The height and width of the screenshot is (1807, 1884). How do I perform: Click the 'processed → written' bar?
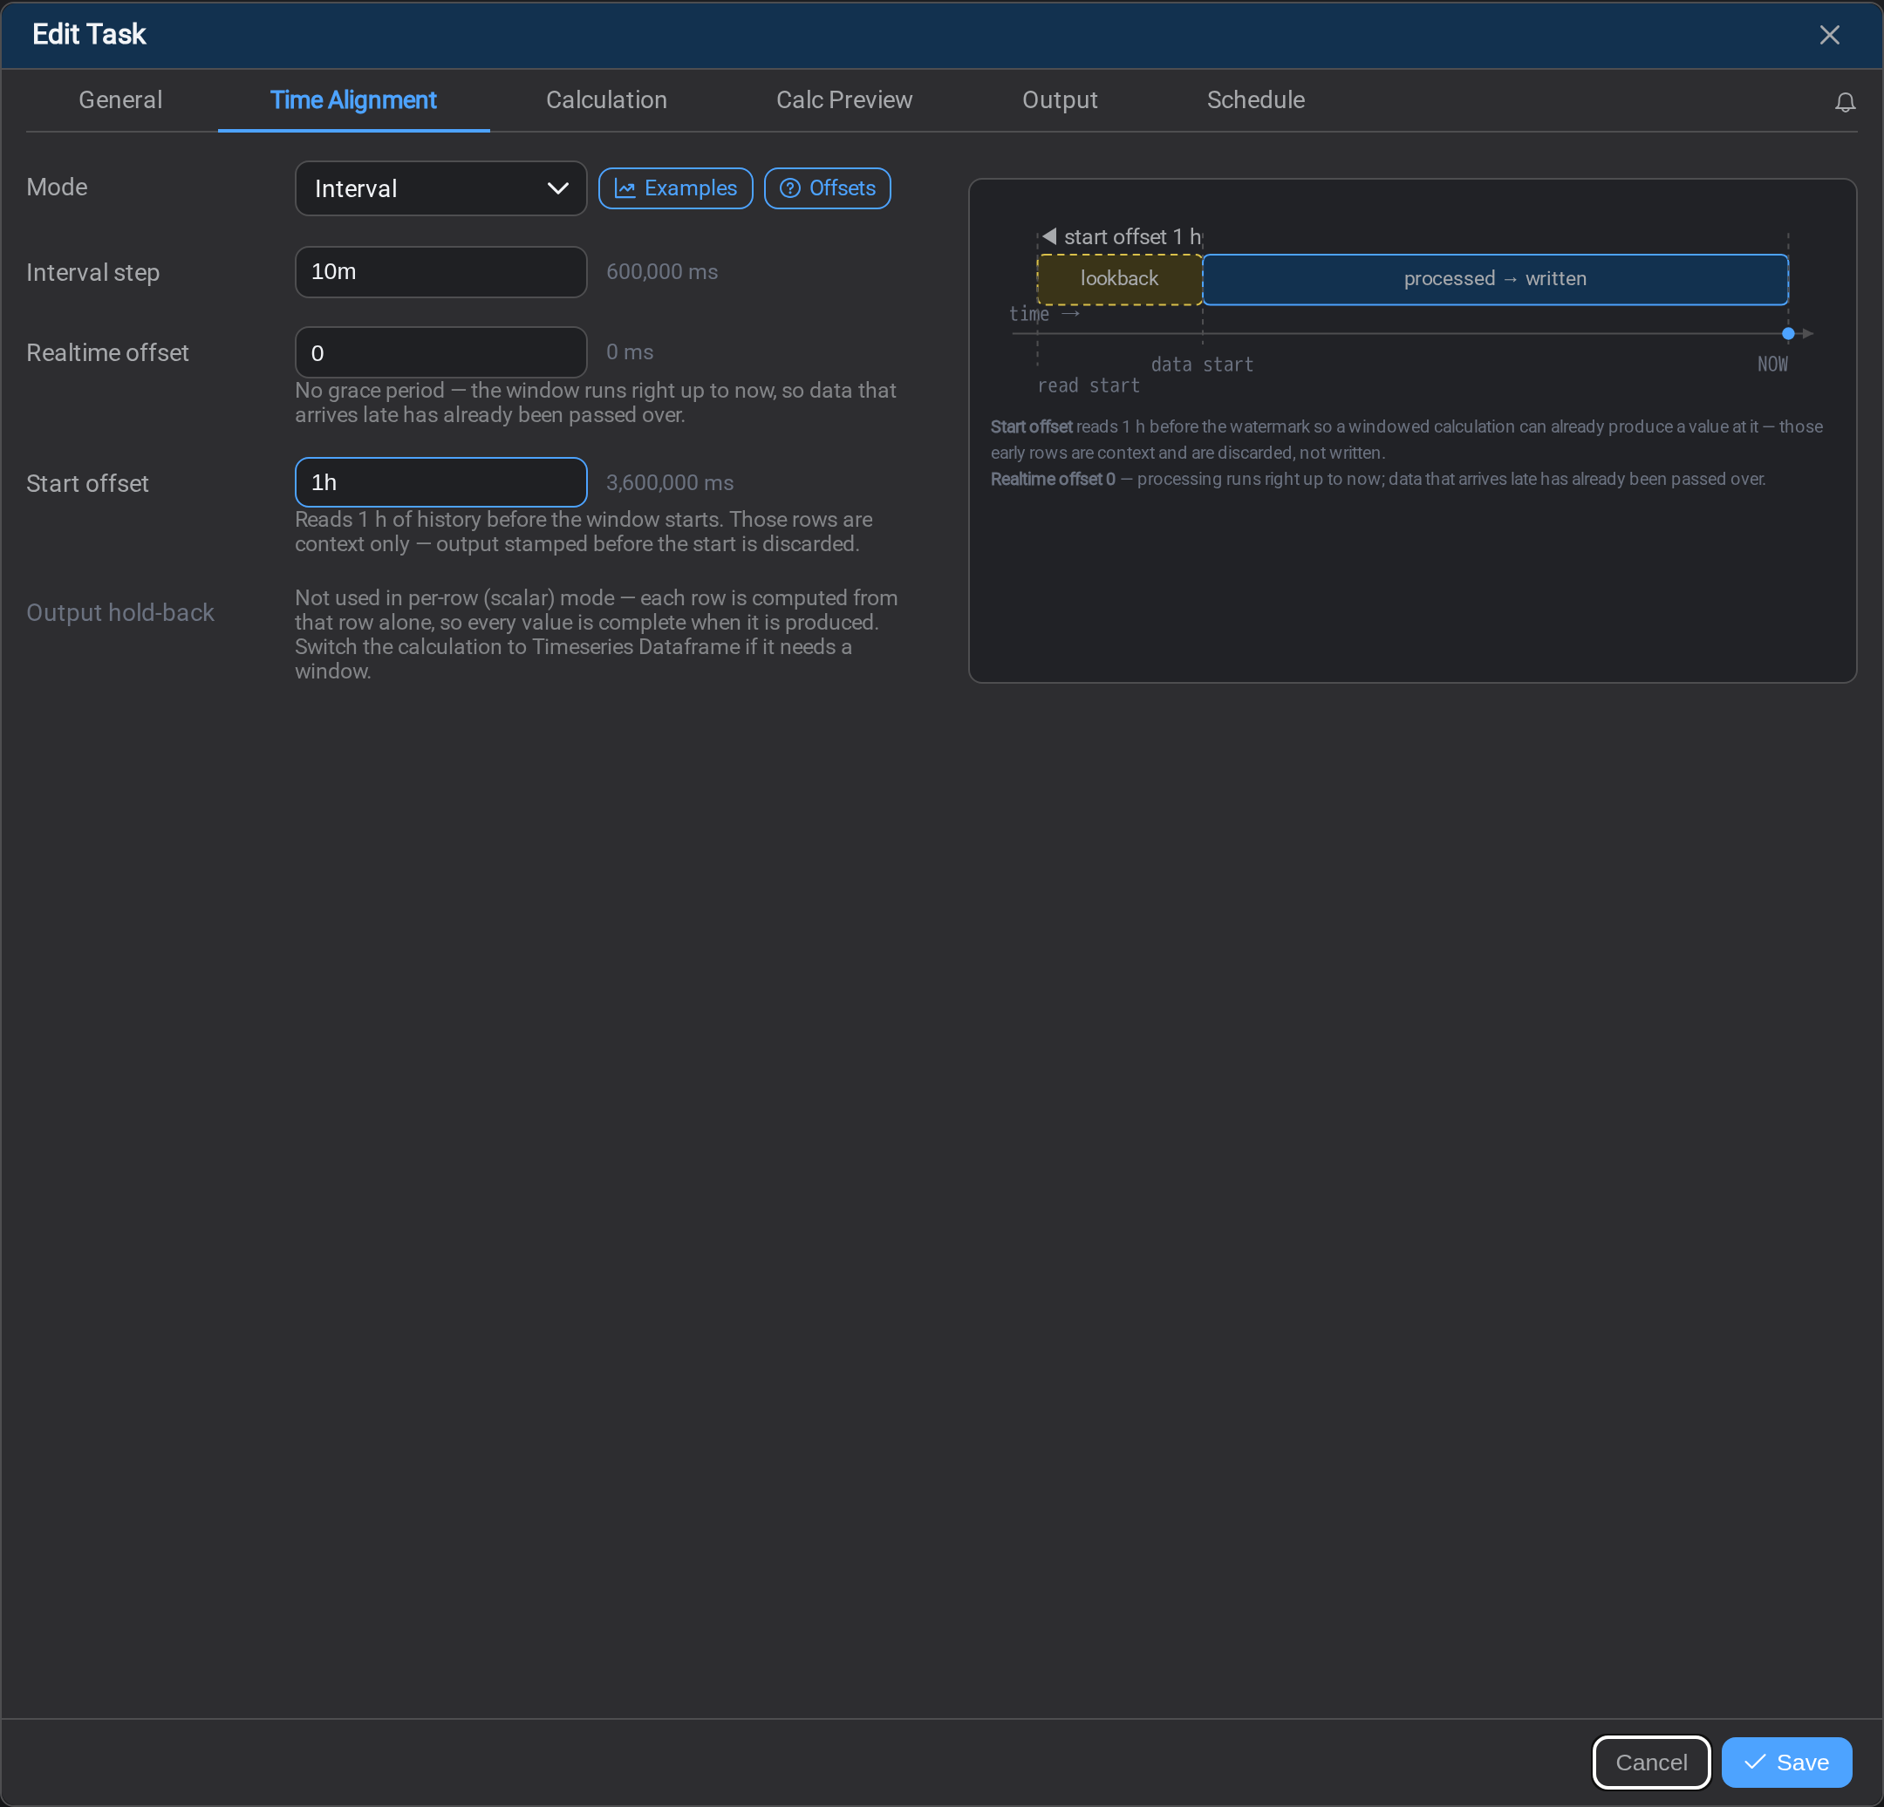pos(1495,280)
